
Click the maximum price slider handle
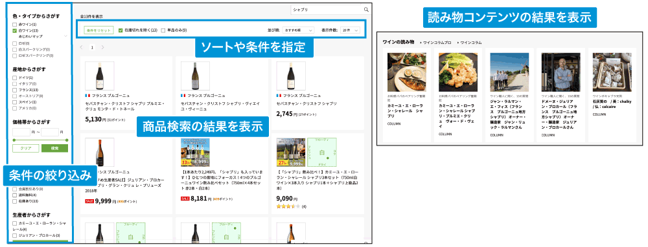pyautogui.click(x=67, y=140)
